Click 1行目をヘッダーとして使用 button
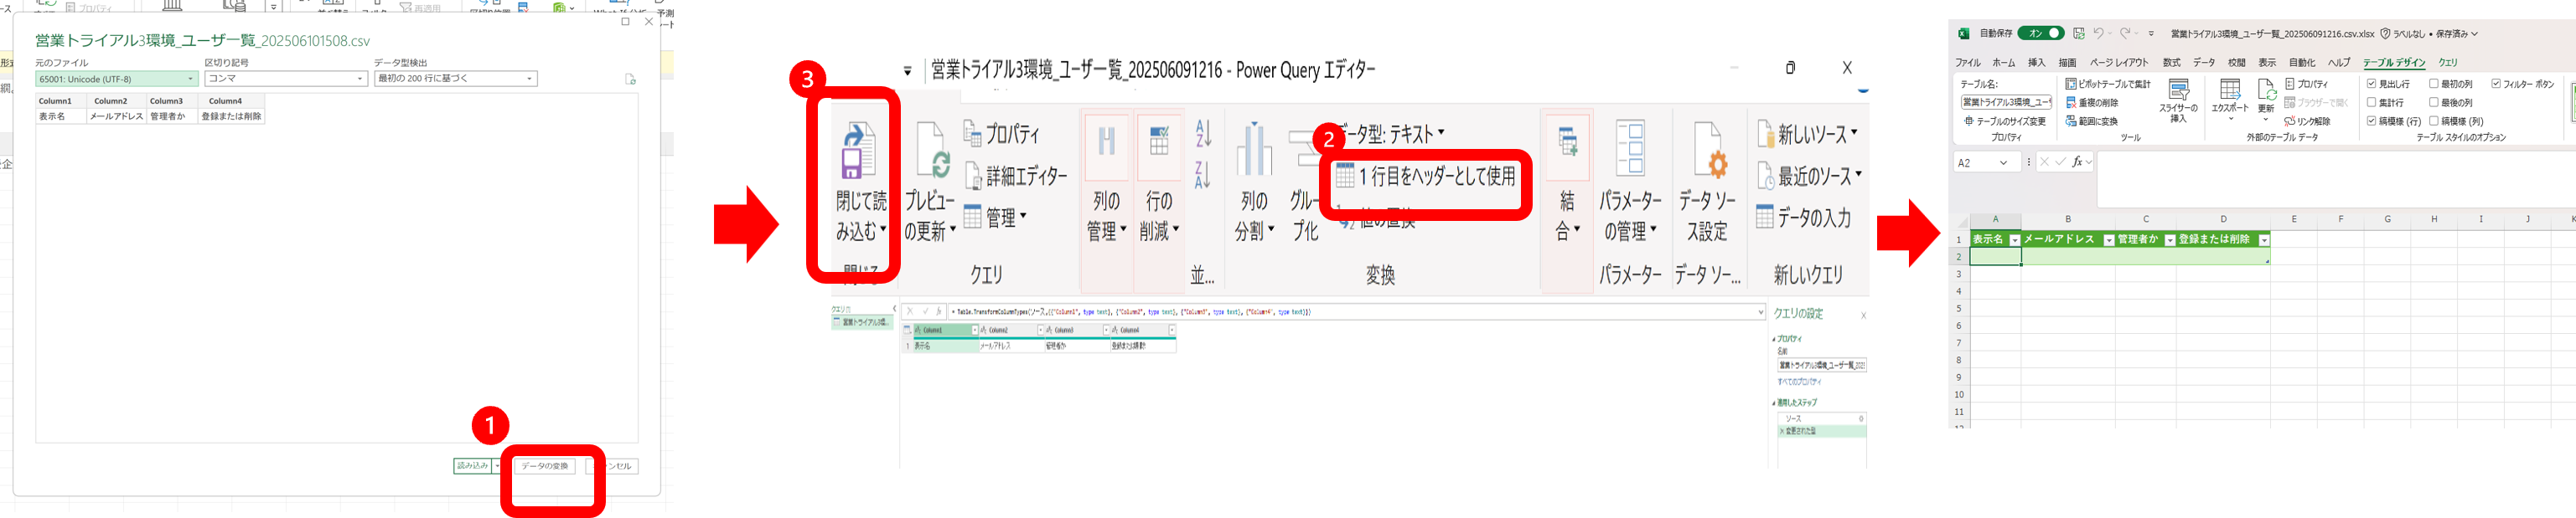Image resolution: width=2576 pixels, height=518 pixels. pos(1426,177)
